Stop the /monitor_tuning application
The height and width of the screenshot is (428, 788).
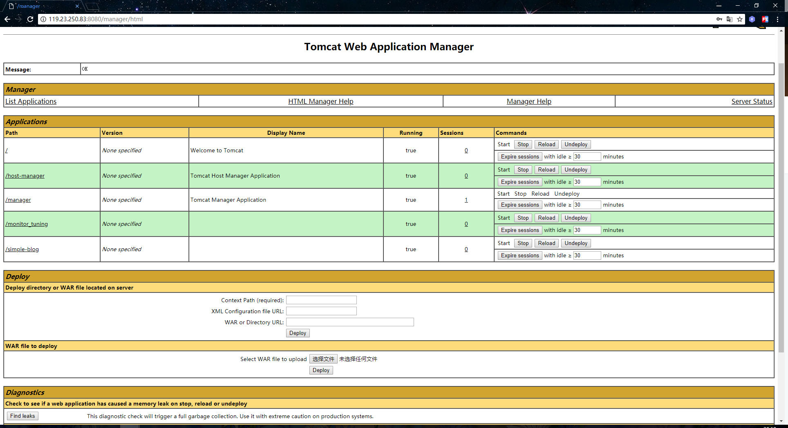point(523,218)
